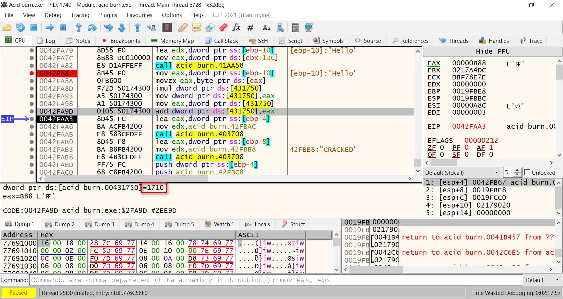Open the Tracing menu
This screenshot has width=563, height=299.
[x=80, y=15]
